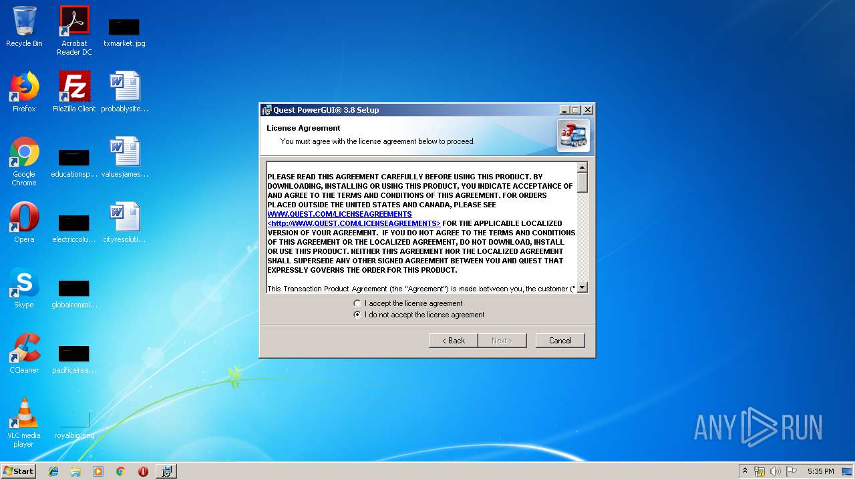Cancel the PowerGUI setup
Viewport: 855px width, 480px height.
tap(560, 341)
